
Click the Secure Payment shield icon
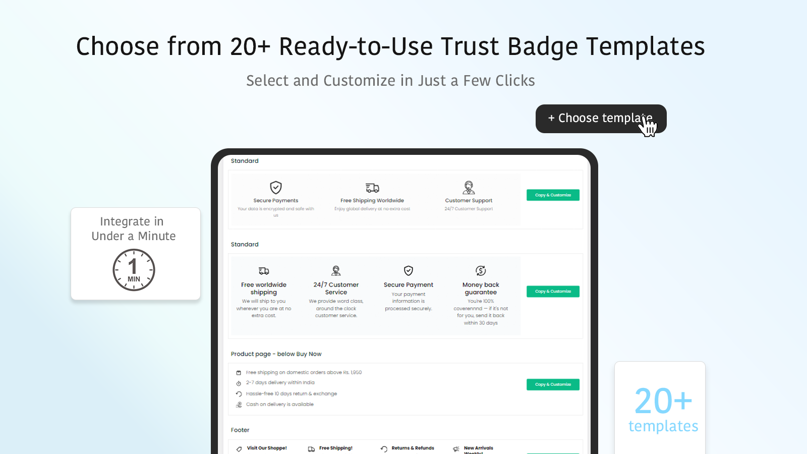pyautogui.click(x=409, y=270)
